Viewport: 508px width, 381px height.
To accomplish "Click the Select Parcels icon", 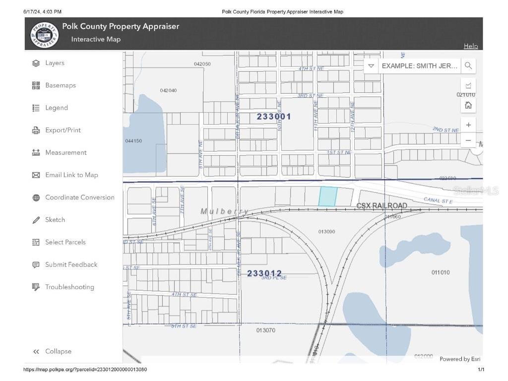I will pyautogui.click(x=36, y=242).
